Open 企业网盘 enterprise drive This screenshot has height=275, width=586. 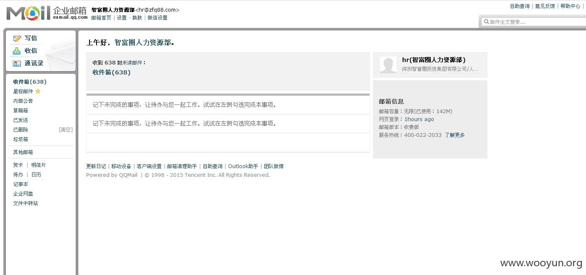tap(23, 193)
